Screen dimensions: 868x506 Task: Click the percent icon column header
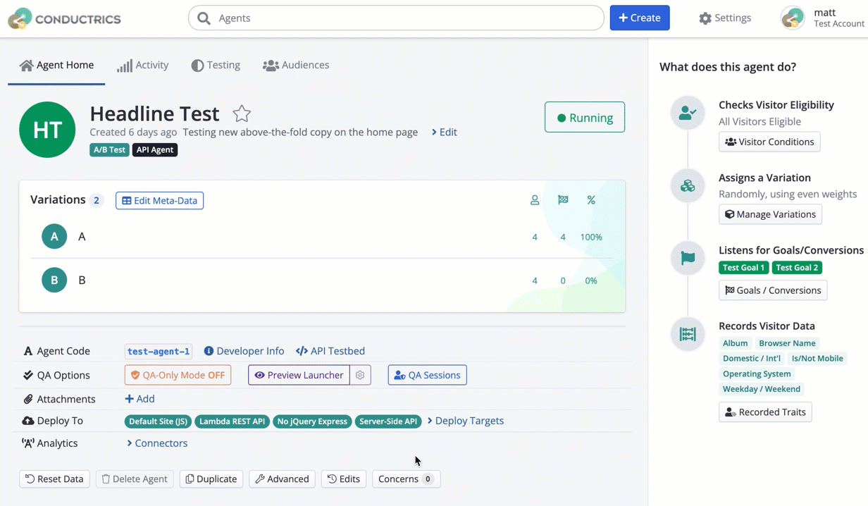click(x=591, y=200)
